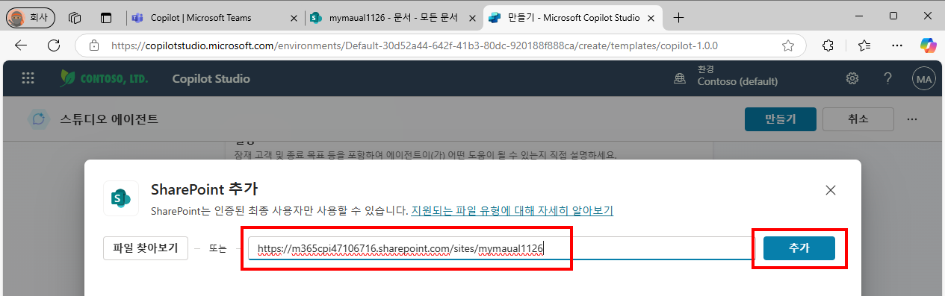Open the browser extensions icon
The width and height of the screenshot is (945, 296).
[x=828, y=45]
